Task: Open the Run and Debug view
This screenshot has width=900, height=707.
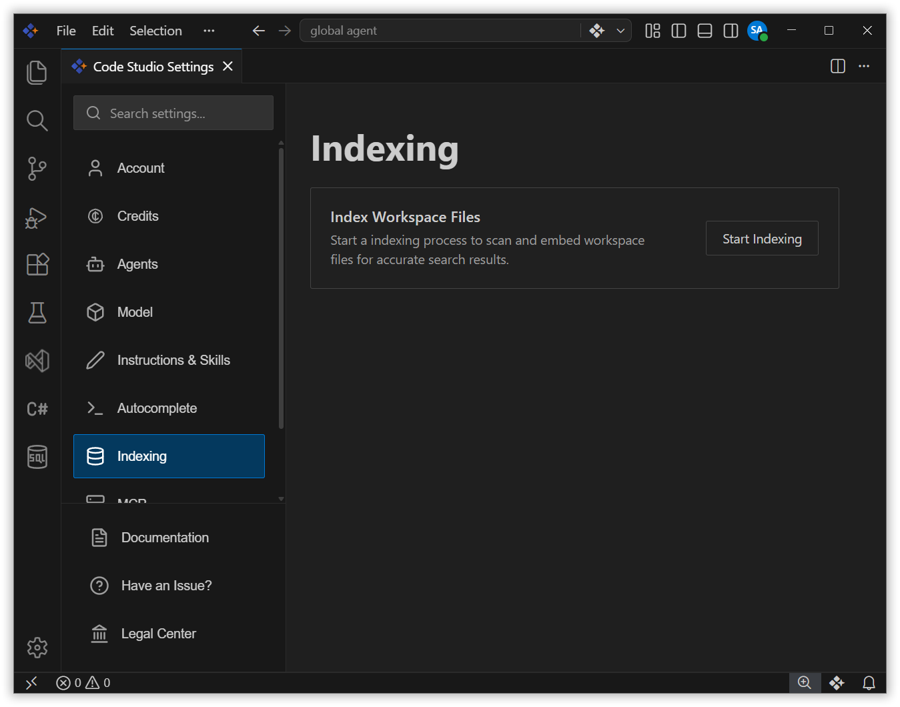Action: click(x=37, y=217)
